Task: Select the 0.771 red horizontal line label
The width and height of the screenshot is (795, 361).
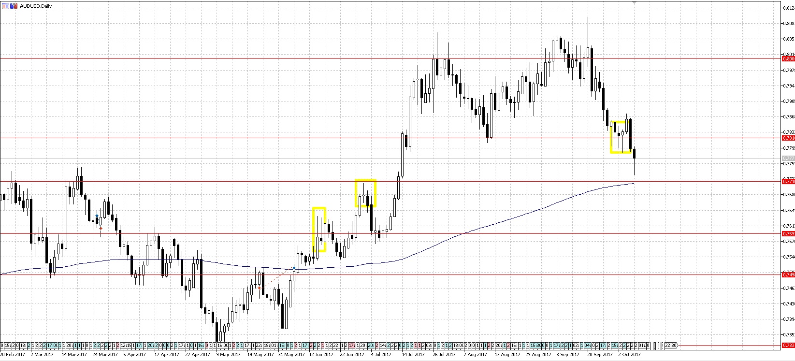Action: tap(788, 181)
